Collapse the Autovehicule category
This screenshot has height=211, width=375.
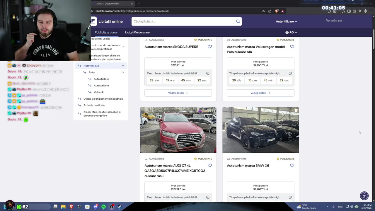pos(123,66)
